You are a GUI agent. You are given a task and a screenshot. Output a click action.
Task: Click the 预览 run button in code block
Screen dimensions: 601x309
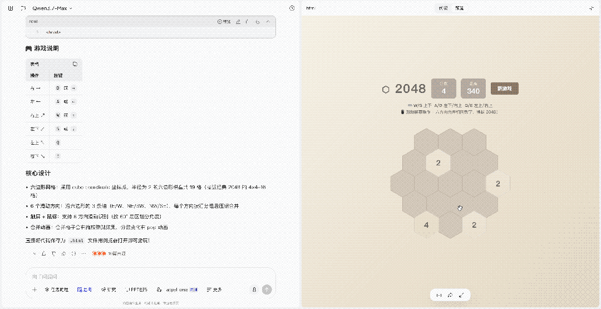tap(224, 22)
